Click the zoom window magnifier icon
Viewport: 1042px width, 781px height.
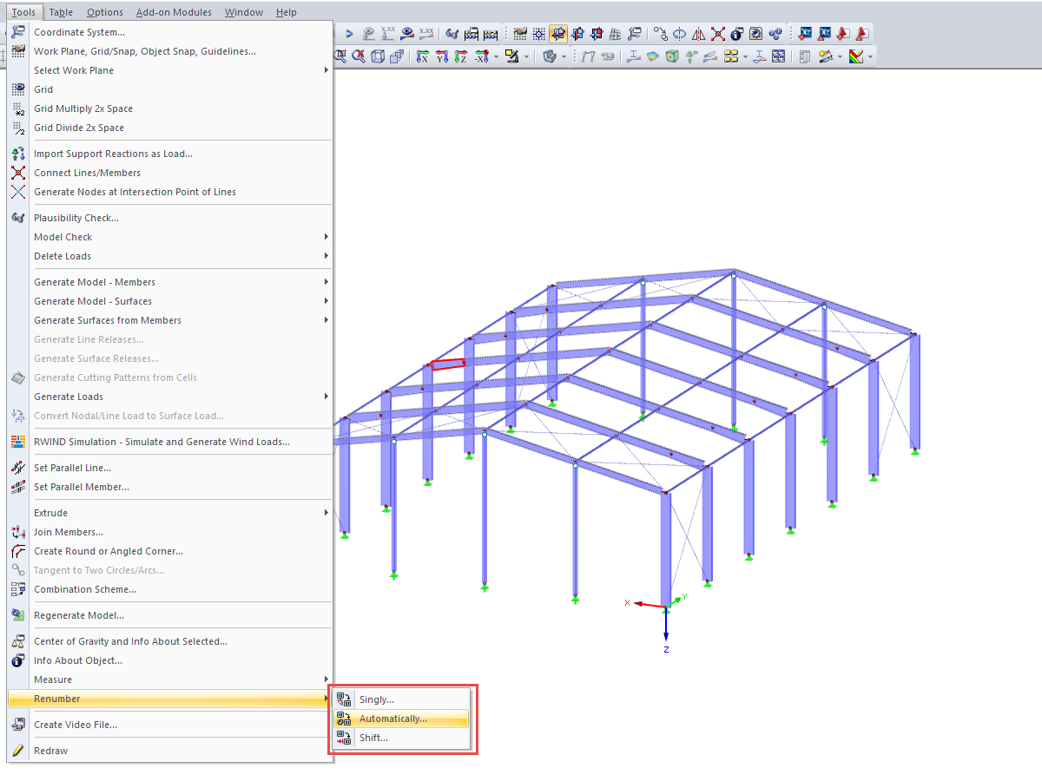340,56
